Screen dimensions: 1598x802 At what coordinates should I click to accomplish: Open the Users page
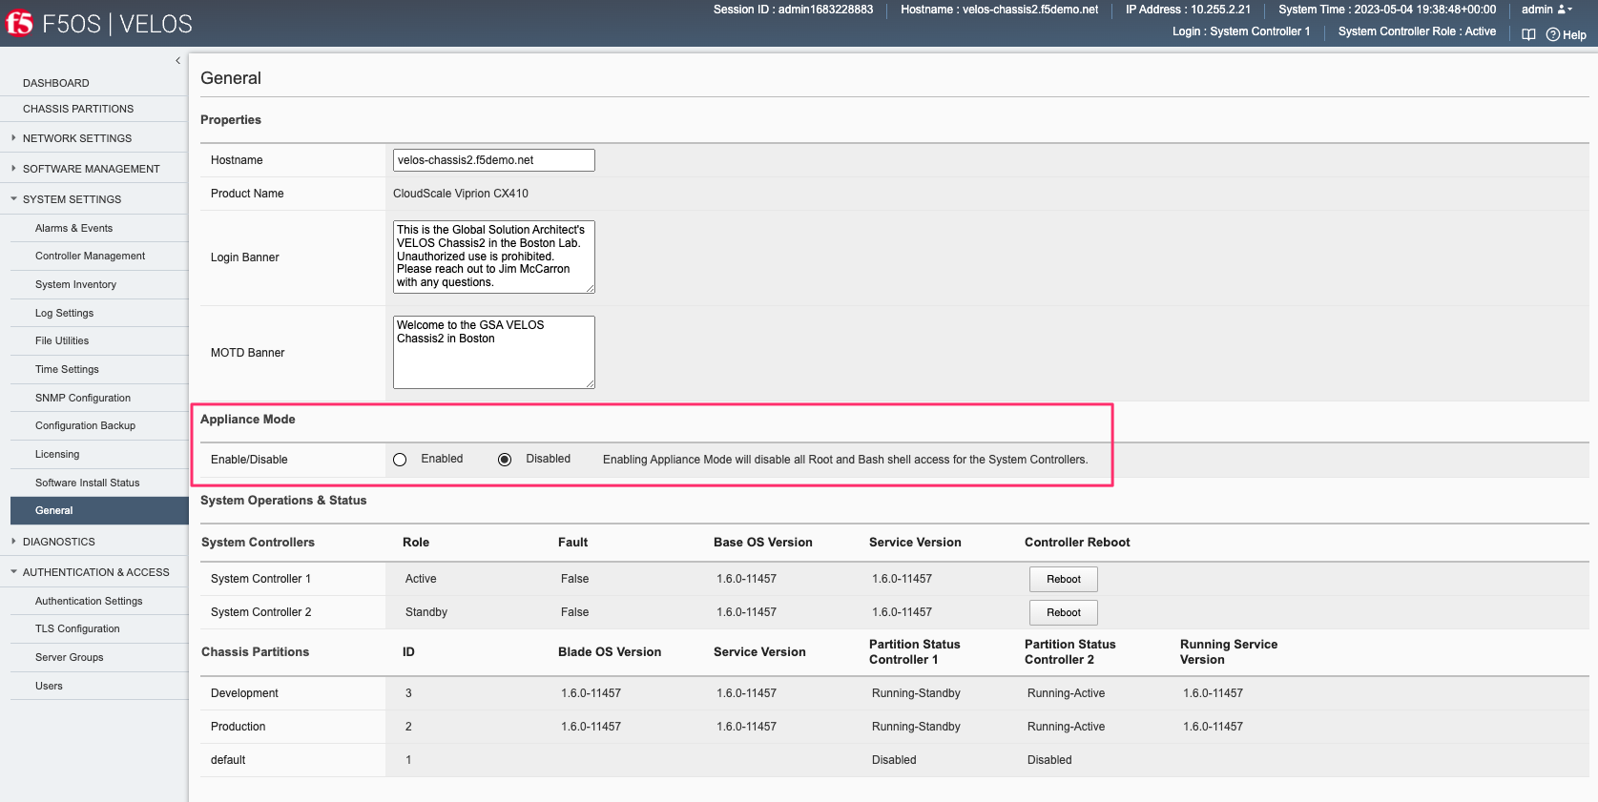point(49,686)
